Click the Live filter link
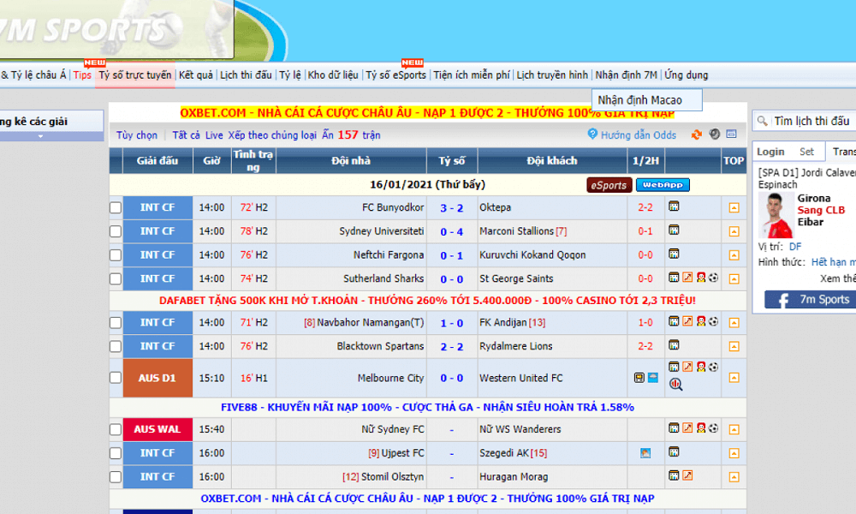 click(x=214, y=134)
